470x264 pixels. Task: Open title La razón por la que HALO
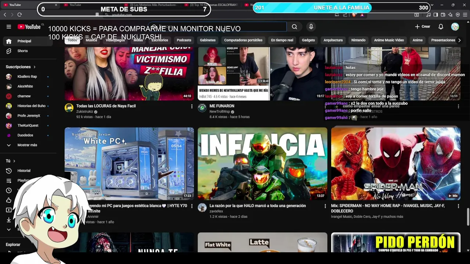[x=257, y=206]
